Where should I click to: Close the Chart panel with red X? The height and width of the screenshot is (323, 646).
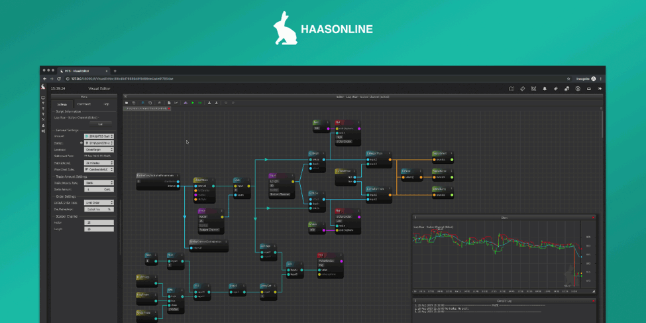pos(593,218)
